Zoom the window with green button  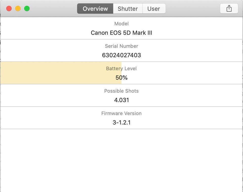[x=27, y=9]
